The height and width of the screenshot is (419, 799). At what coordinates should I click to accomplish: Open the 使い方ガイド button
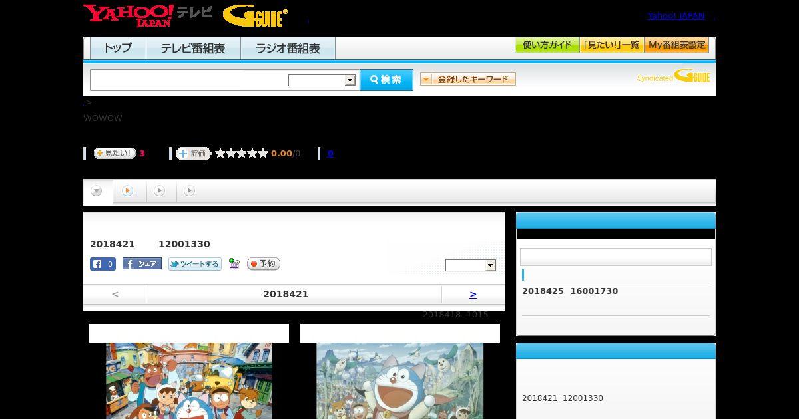(547, 45)
